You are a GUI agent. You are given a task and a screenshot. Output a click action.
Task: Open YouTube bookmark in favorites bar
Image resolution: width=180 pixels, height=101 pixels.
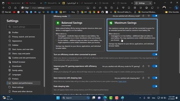(x=14, y=12)
